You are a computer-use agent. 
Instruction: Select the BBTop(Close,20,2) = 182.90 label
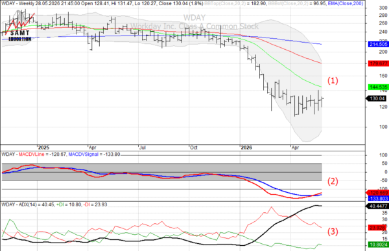coord(235,3)
